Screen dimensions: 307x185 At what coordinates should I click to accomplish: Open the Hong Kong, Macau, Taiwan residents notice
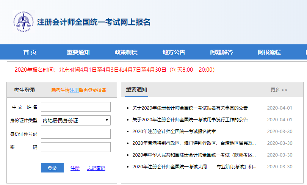tap(194, 143)
